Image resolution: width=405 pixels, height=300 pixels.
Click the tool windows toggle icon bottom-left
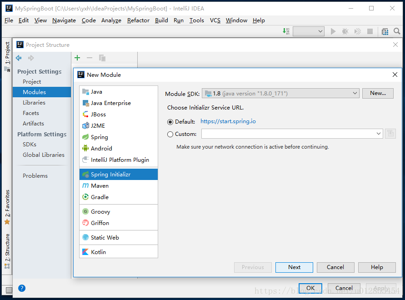click(9, 290)
